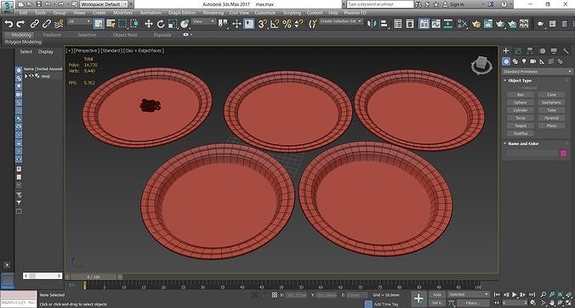This screenshot has width=575, height=308.
Task: Click the Mirror tool icon
Action: pos(372,24)
